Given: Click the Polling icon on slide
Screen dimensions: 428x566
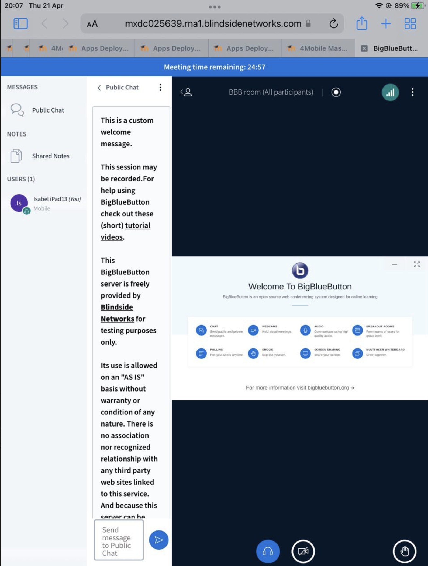Looking at the screenshot, I should pos(201,353).
